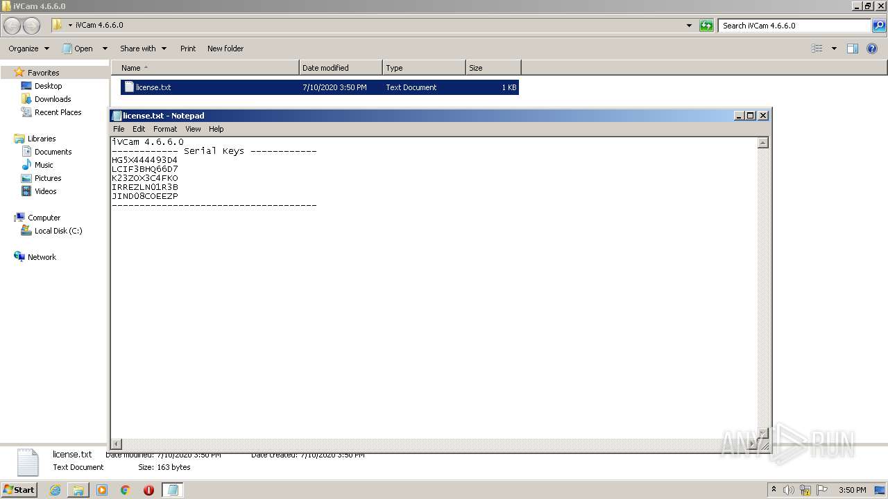Click the folder icon in address bar
The height and width of the screenshot is (499, 888).
tap(57, 25)
